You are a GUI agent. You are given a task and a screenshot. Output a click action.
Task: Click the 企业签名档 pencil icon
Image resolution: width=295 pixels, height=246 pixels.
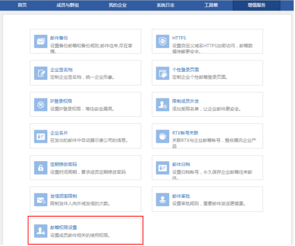coord(41,73)
